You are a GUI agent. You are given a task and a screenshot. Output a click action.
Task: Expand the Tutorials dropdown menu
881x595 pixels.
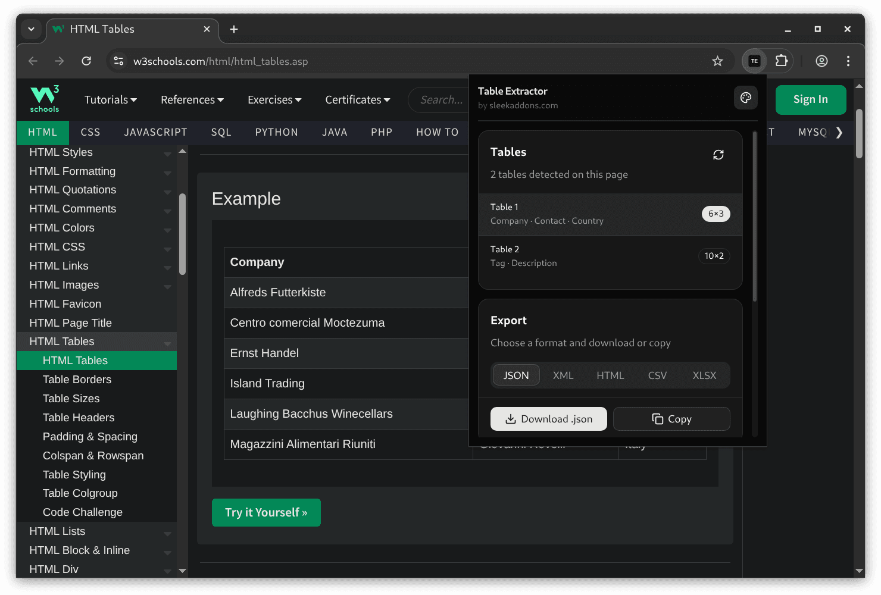(x=110, y=100)
